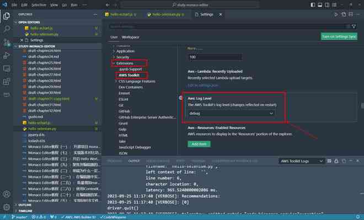Switch to the Workspace settings tab
The height and width of the screenshot is (220, 364).
[x=131, y=37]
